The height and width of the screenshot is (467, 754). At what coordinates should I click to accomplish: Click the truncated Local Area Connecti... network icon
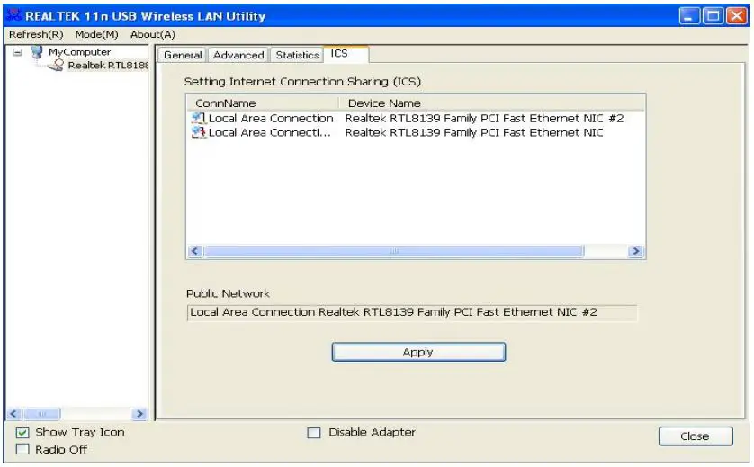pyautogui.click(x=199, y=132)
